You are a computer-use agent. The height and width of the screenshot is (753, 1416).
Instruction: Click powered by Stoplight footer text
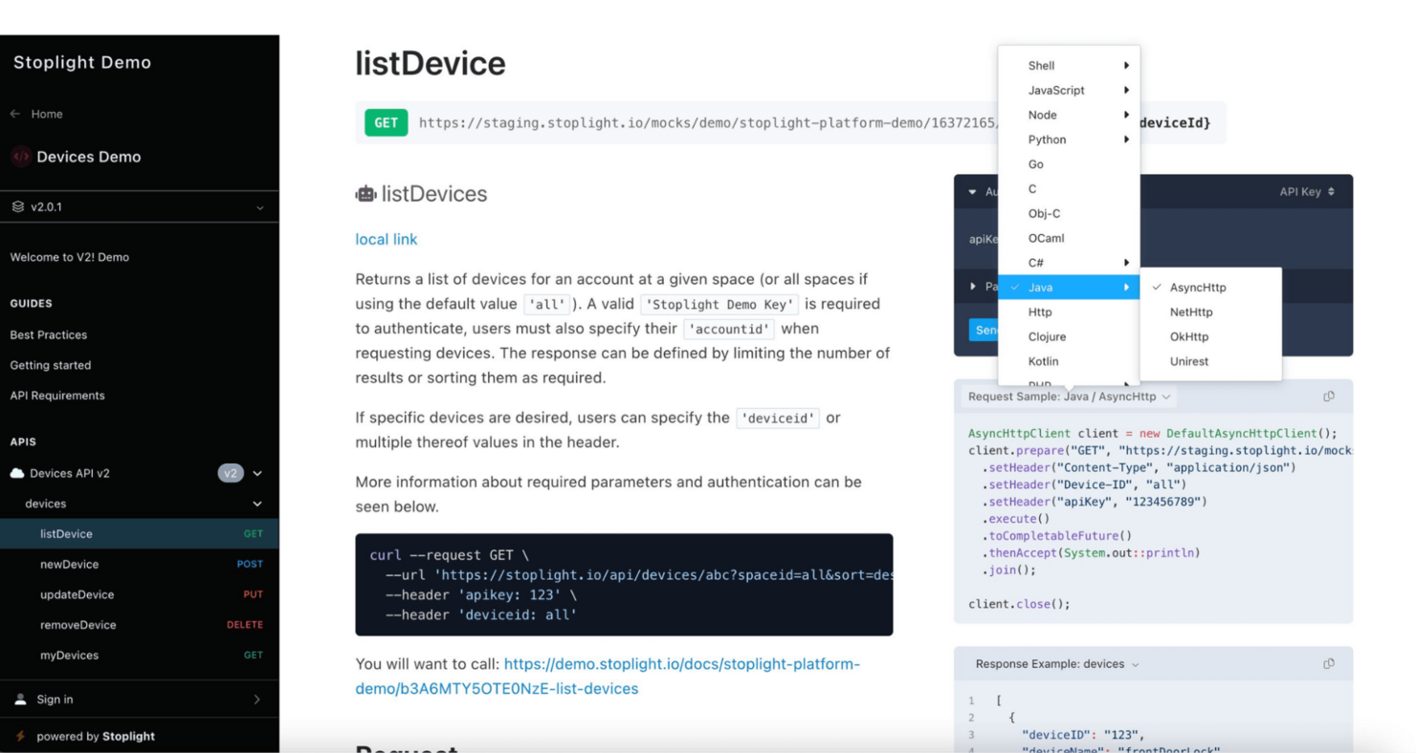(x=96, y=737)
